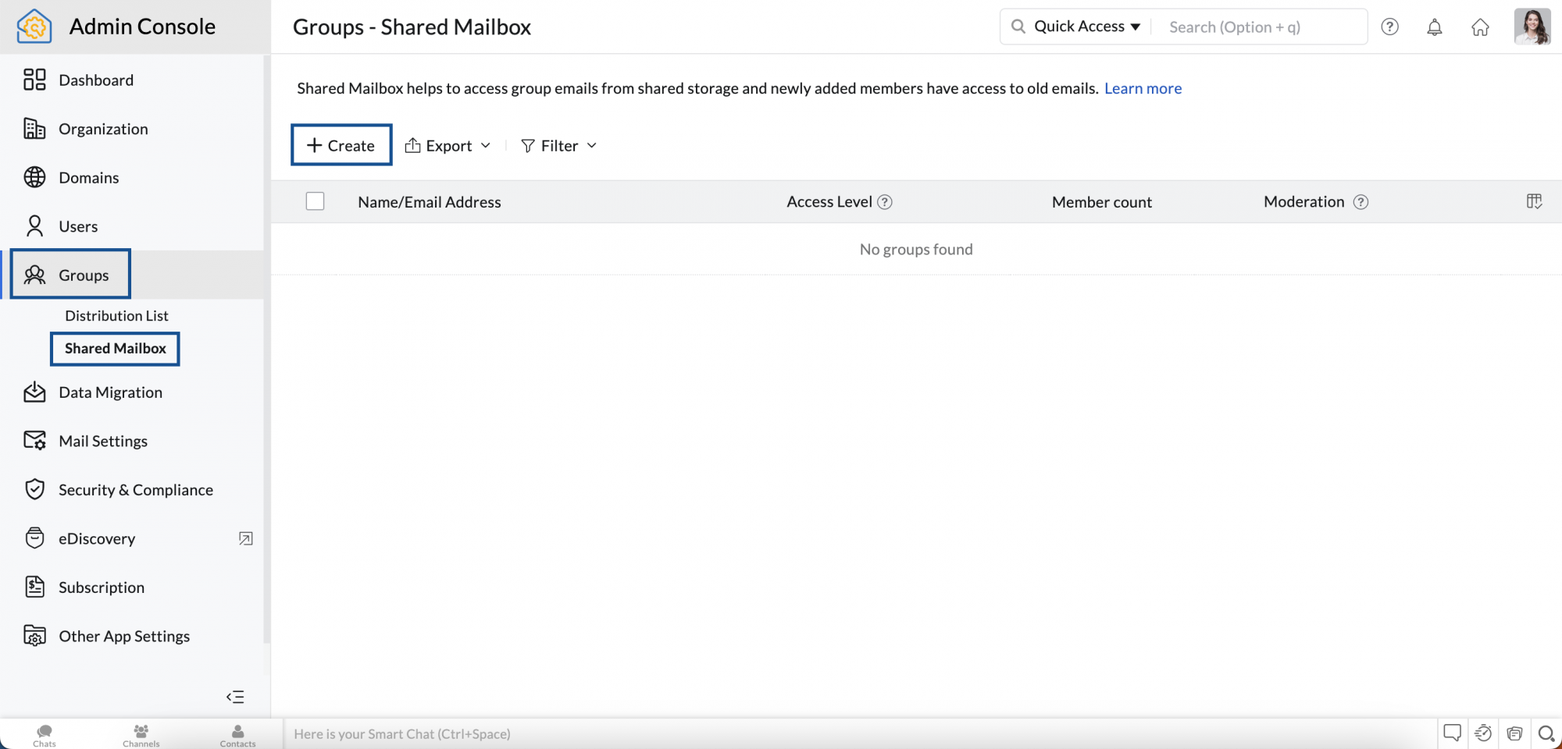1562x749 pixels.
Task: Open Chats in the bottom bar
Action: (45, 735)
